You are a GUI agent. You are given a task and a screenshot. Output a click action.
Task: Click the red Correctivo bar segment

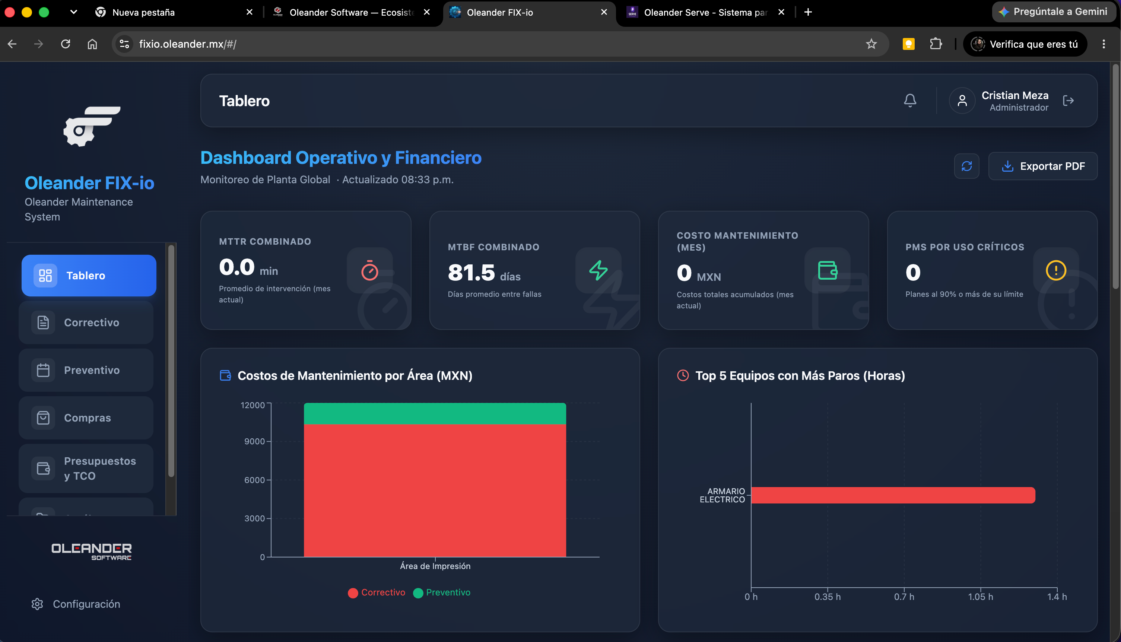tap(435, 490)
